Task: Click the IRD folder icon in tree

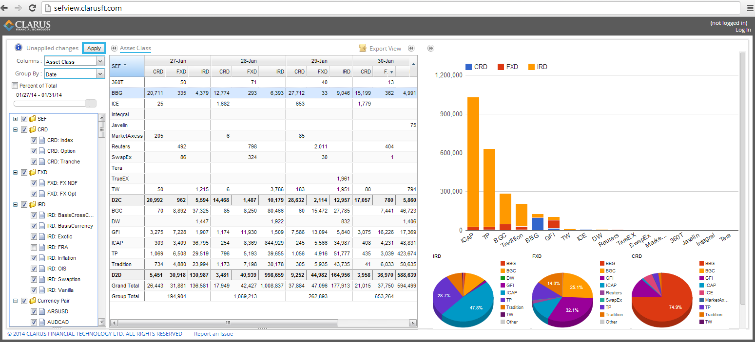Action: 33,204
